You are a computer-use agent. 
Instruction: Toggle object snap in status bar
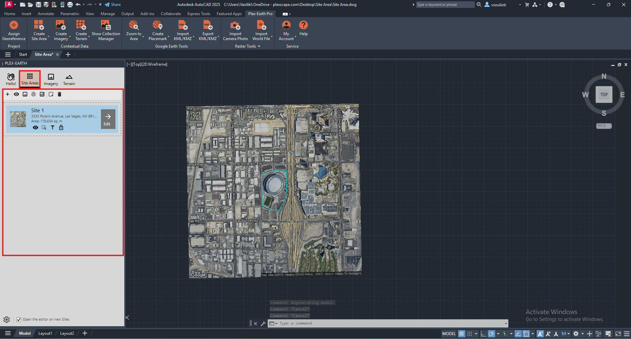click(x=526, y=334)
